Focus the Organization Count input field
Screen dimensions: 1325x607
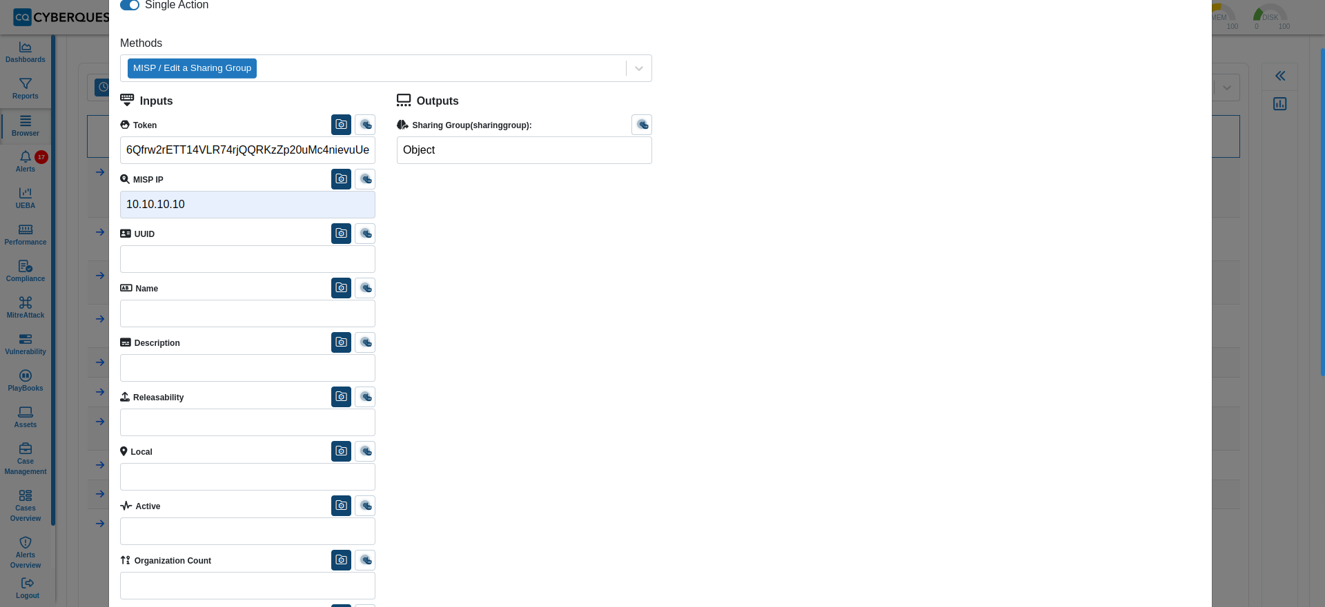coord(248,586)
